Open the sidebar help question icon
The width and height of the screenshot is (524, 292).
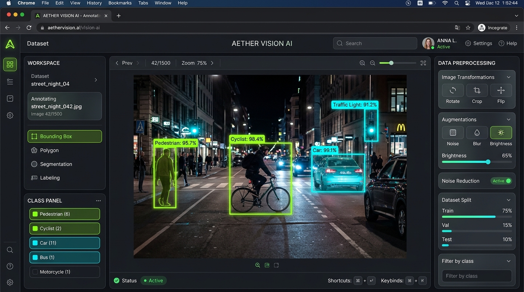(10, 266)
